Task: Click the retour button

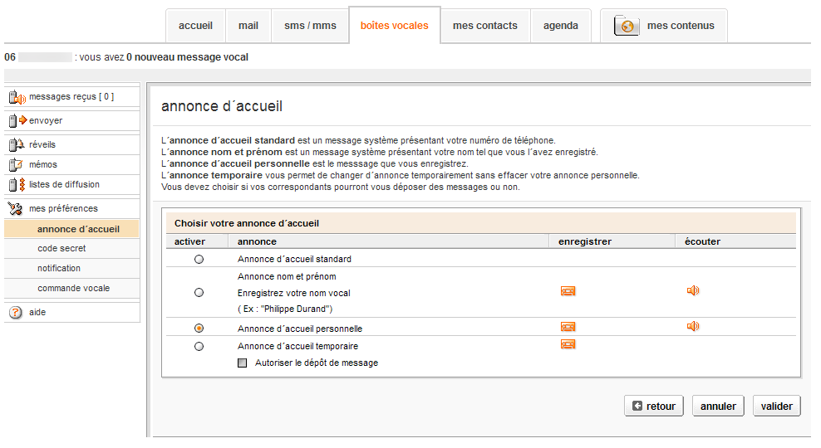Action: point(653,407)
